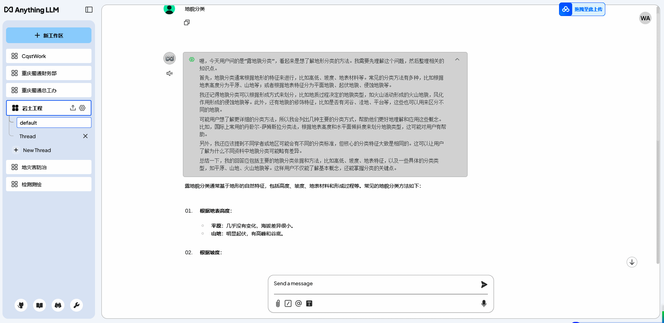
Task: Open slash commands menu icon
Action: (x=288, y=303)
